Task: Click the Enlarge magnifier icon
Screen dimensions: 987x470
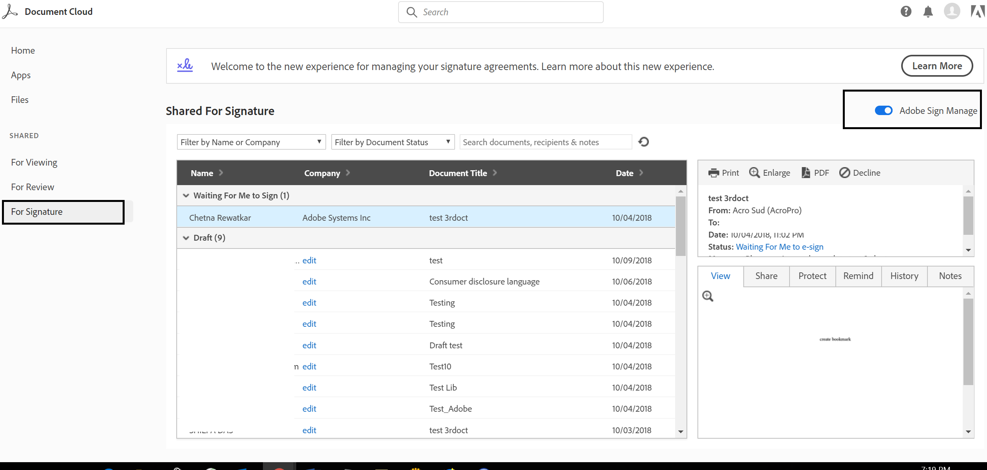Action: [x=754, y=173]
